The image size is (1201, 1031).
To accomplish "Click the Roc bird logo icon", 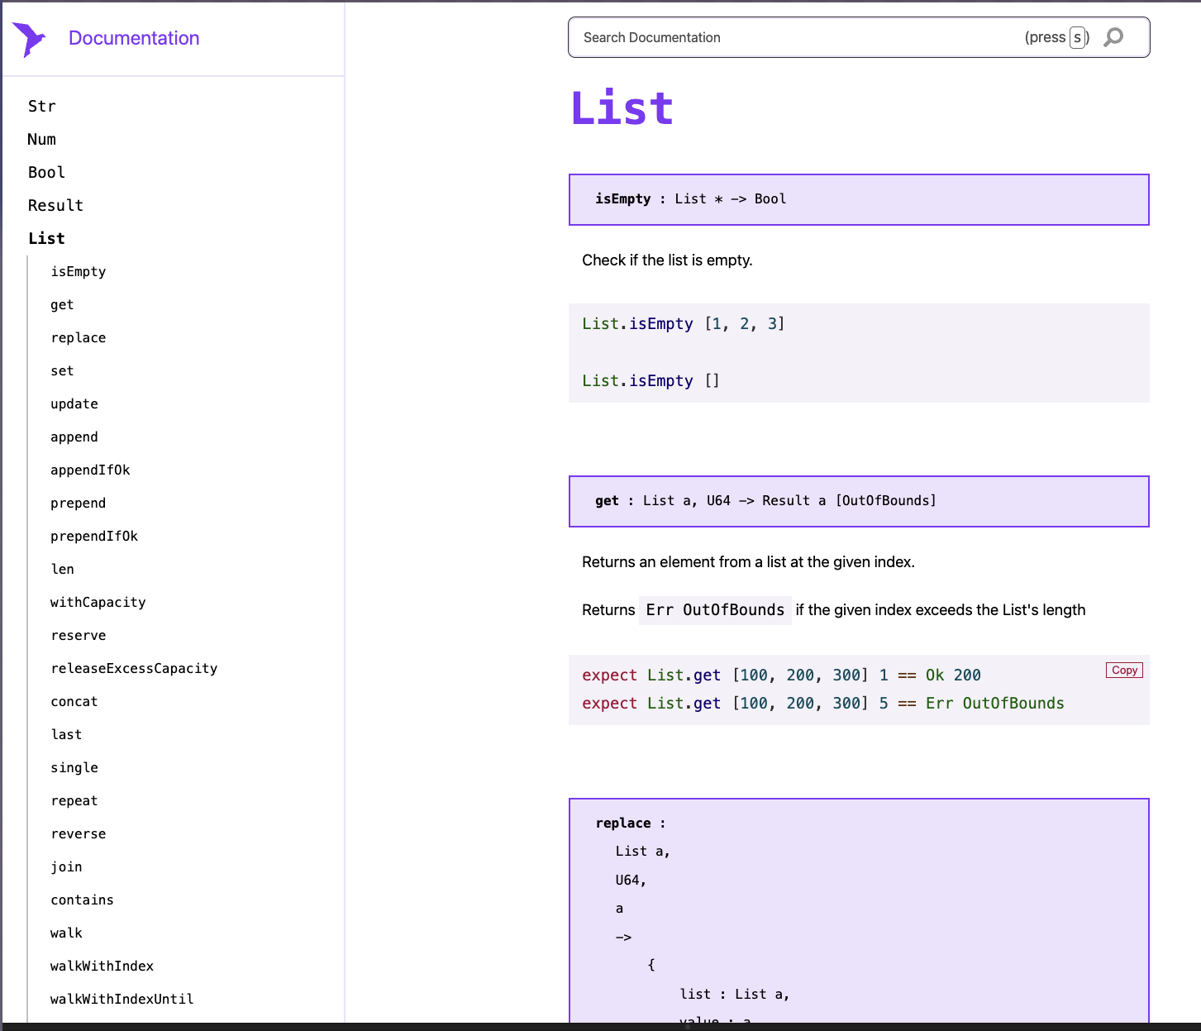I will [29, 39].
